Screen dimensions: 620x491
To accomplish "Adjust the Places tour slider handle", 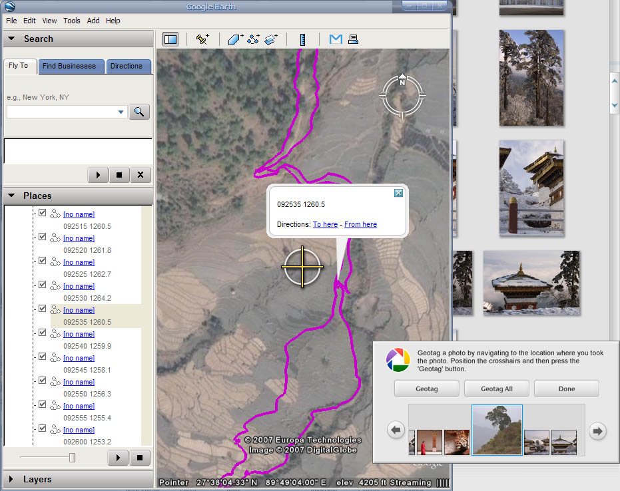I will pos(72,458).
